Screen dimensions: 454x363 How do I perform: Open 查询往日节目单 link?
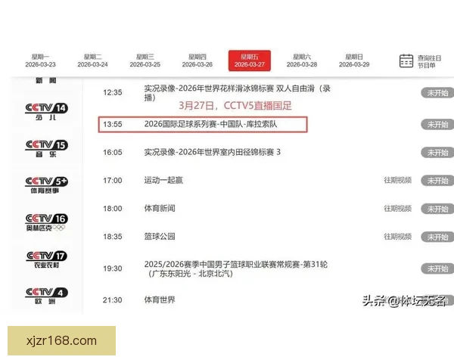[429, 61]
